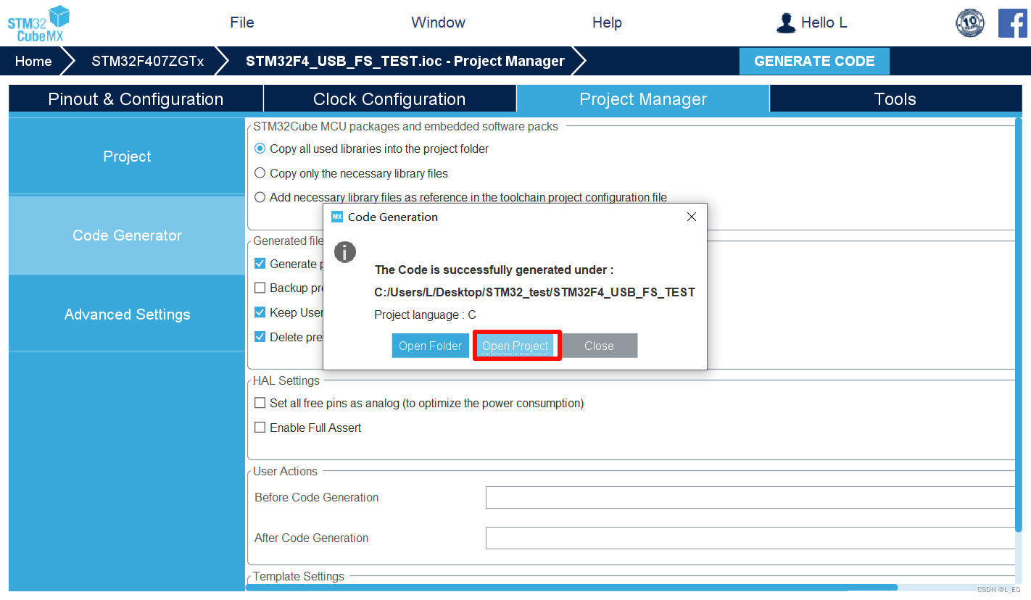Screen dimensions: 1031x600
Task: Select Copy all used libraries radio button
Action: 260,149
